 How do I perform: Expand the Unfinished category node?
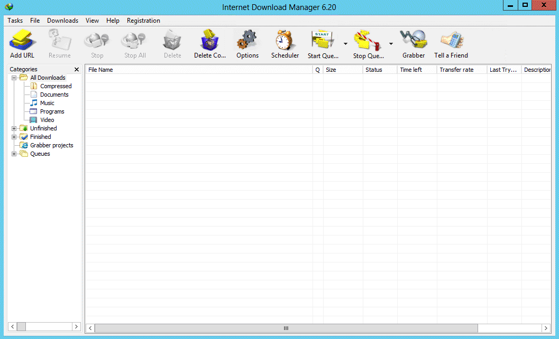14,128
